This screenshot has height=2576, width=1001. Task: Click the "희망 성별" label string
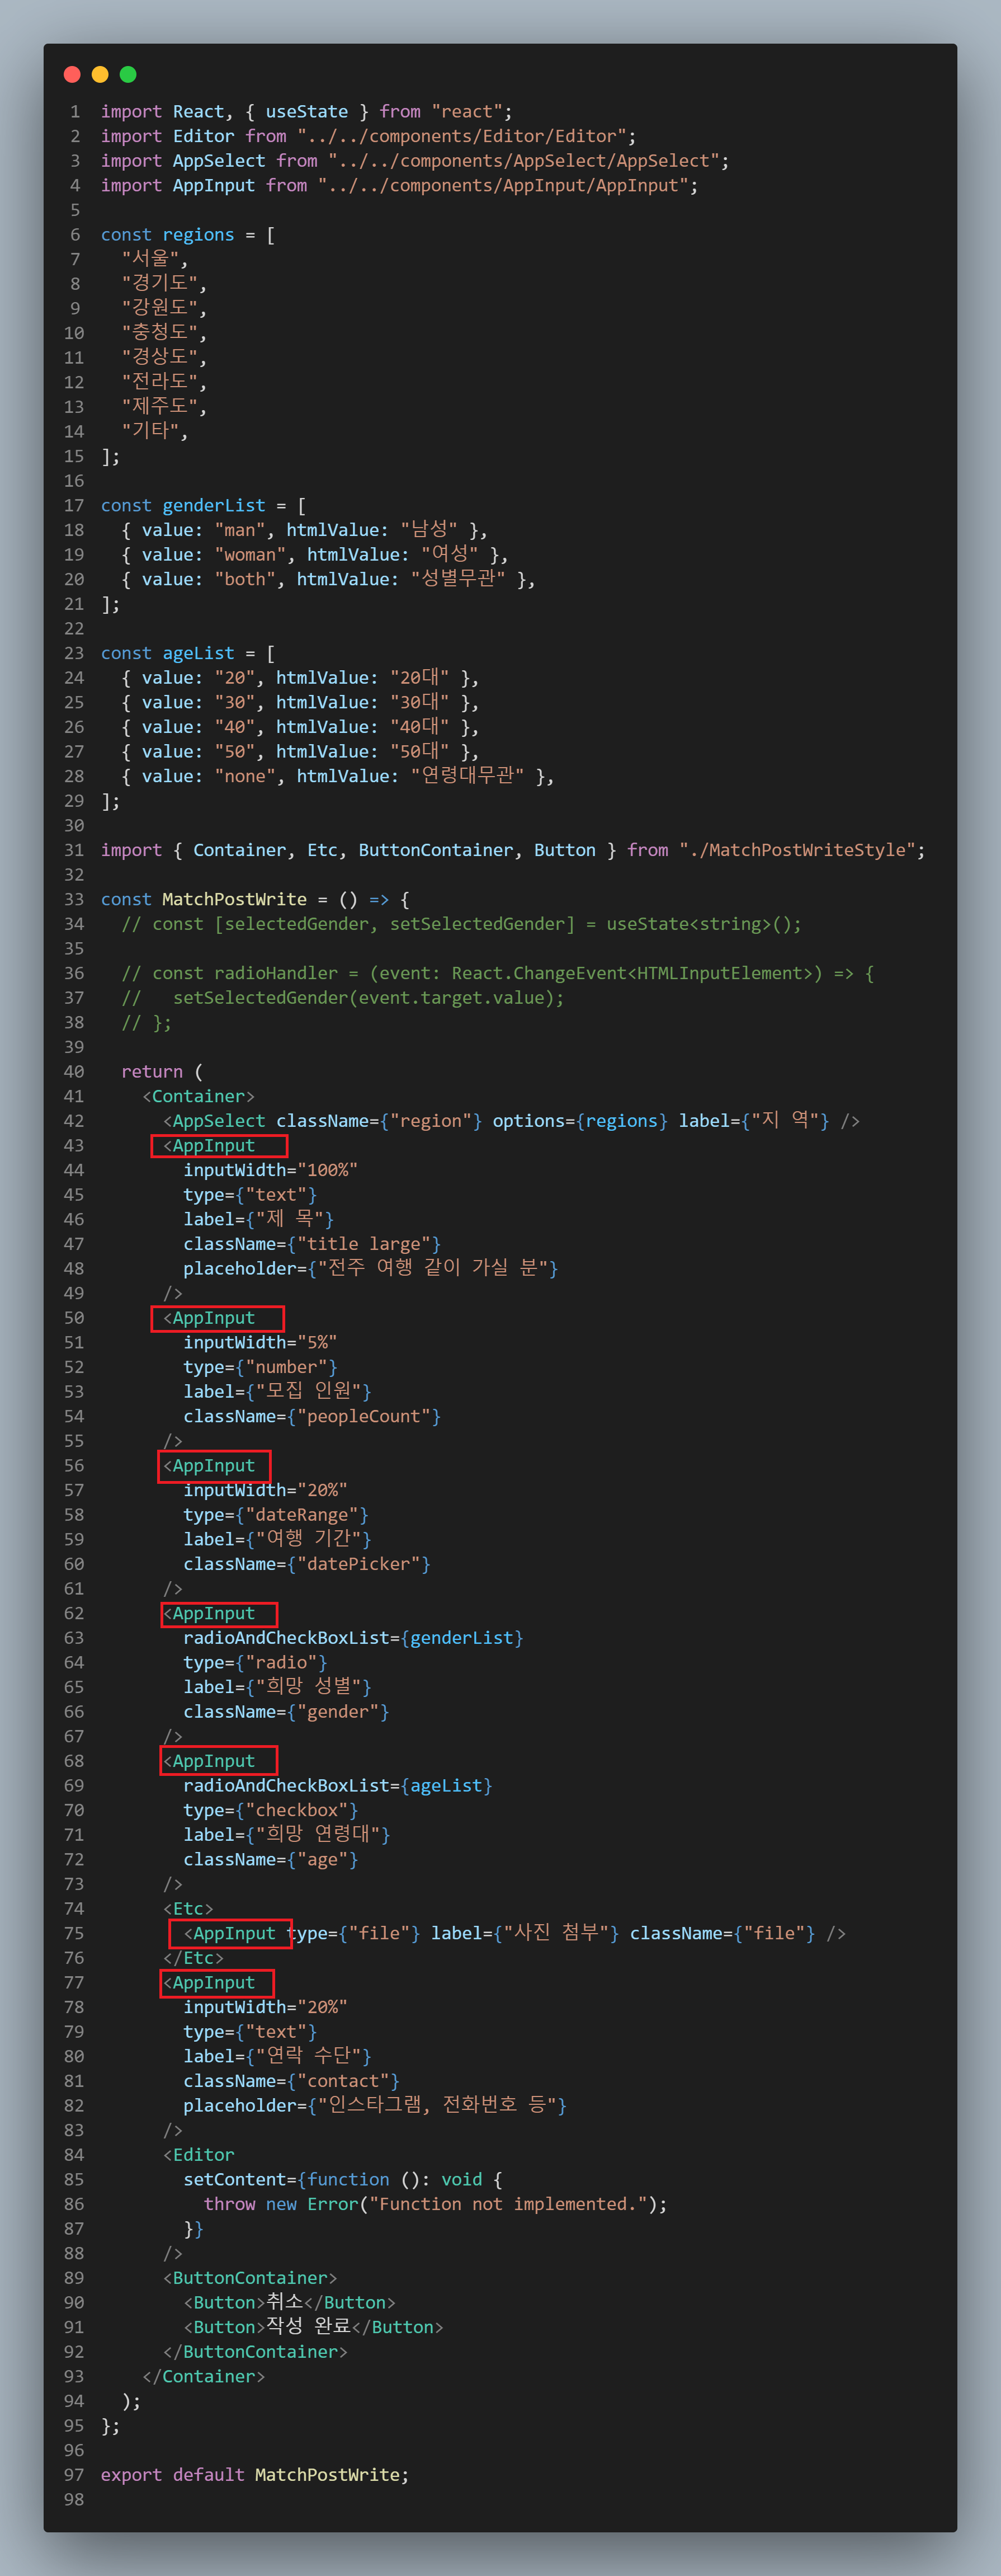coord(309,1687)
